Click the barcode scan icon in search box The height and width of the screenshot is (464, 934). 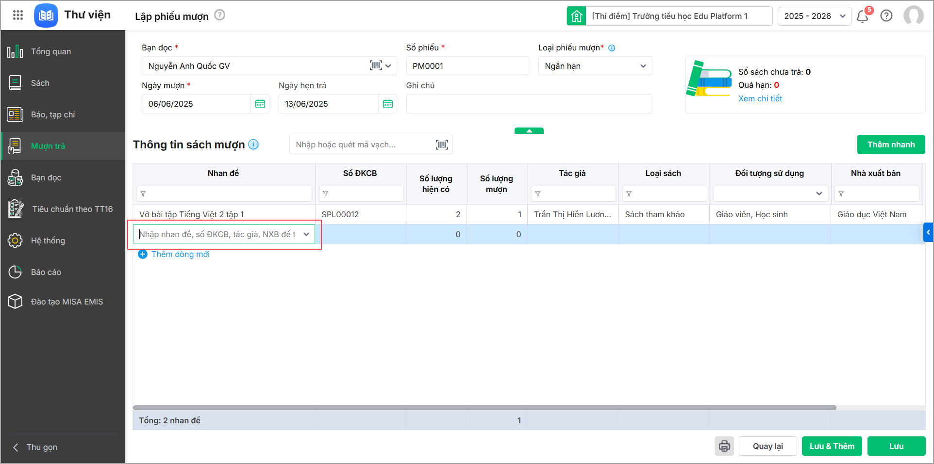pos(442,144)
